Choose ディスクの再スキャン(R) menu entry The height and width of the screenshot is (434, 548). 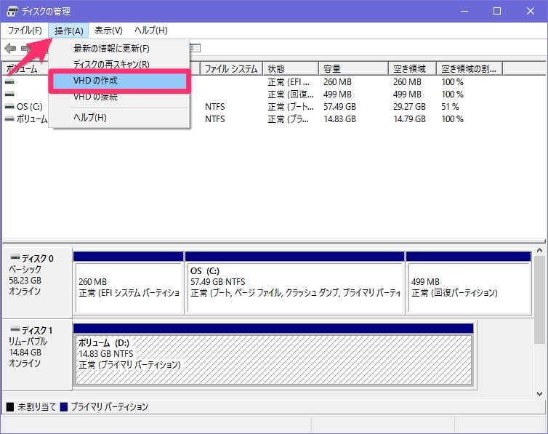[x=119, y=64]
